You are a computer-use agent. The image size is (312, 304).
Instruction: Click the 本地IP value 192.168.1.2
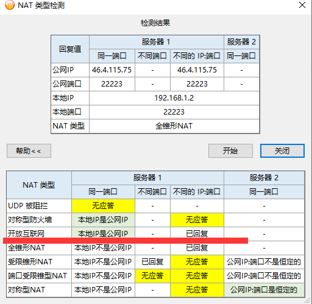(174, 98)
